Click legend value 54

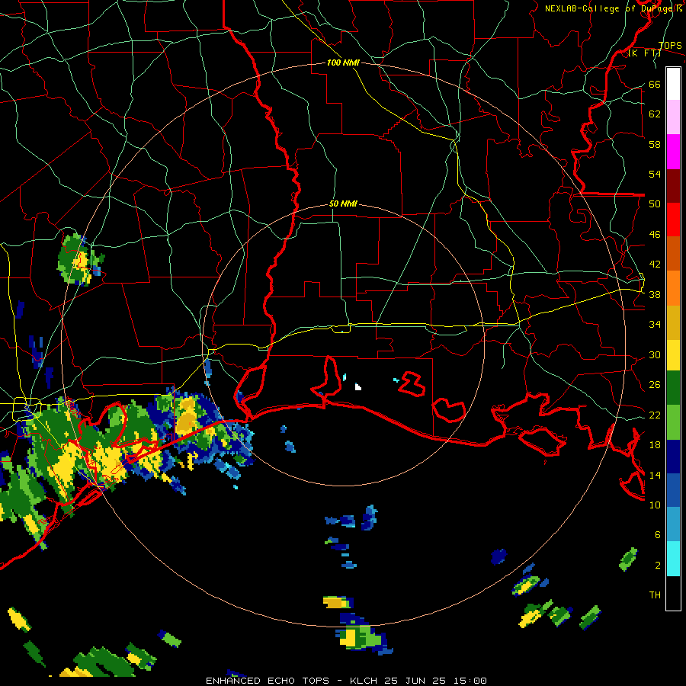655,174
